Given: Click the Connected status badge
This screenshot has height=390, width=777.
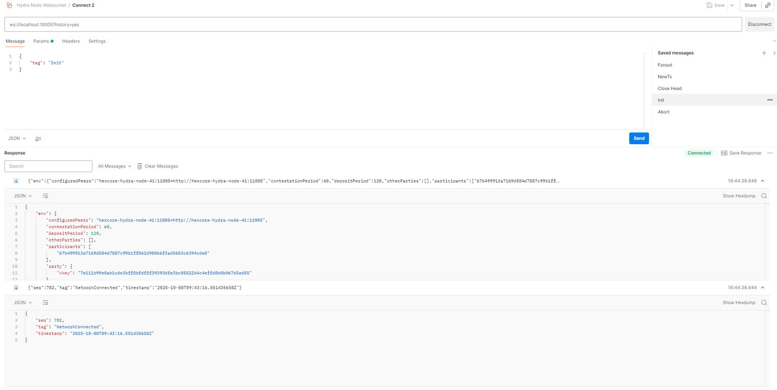Looking at the screenshot, I should click(699, 153).
